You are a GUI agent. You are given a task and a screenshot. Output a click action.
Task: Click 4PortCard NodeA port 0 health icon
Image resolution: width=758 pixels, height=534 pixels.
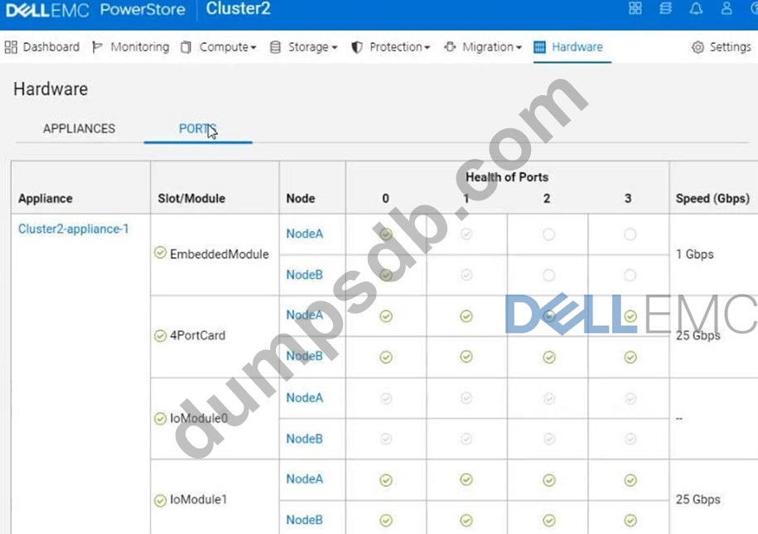[385, 315]
